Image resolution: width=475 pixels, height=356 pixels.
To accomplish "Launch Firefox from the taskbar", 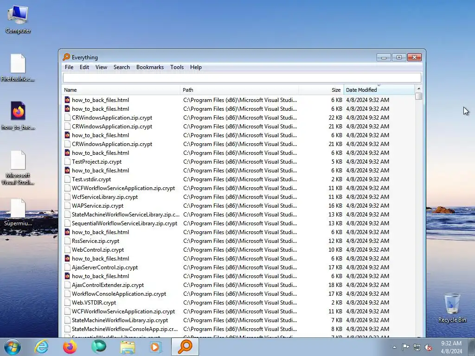I will tap(70, 347).
